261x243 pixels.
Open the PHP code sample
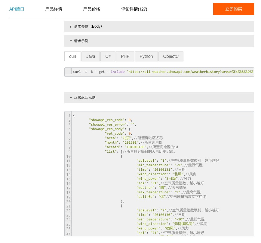click(x=125, y=56)
